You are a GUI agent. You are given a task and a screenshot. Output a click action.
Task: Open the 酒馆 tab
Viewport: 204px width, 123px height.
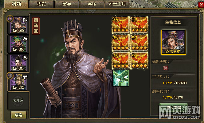click(41, 4)
